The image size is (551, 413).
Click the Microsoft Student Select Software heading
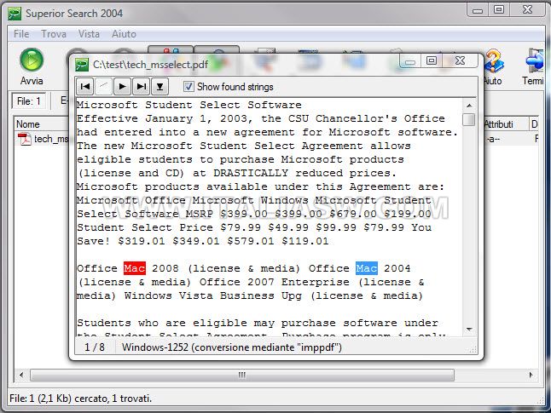189,105
